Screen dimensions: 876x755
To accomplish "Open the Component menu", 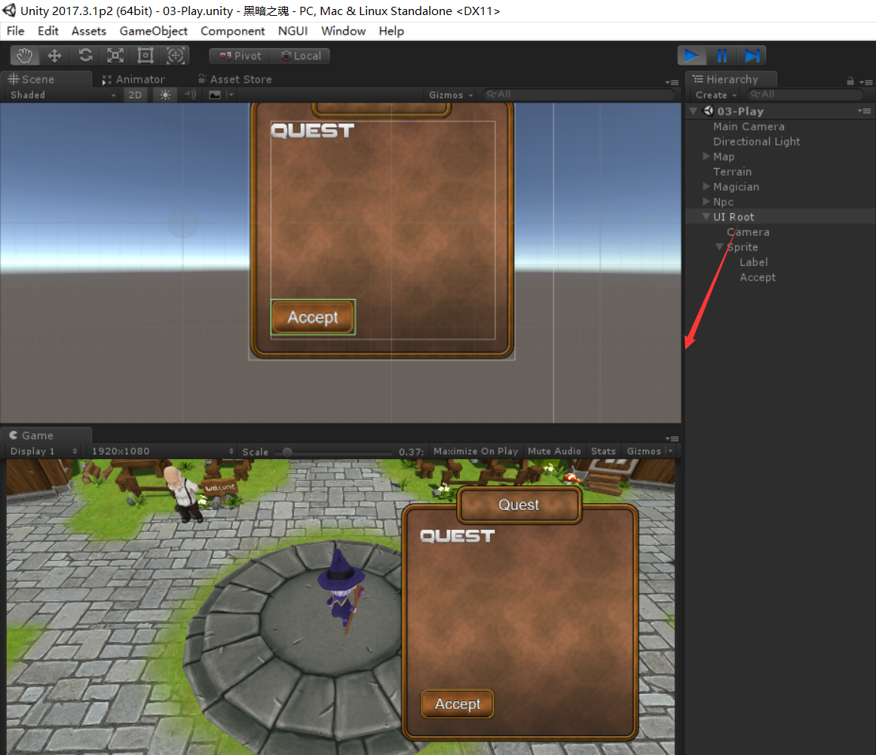I will click(x=232, y=32).
